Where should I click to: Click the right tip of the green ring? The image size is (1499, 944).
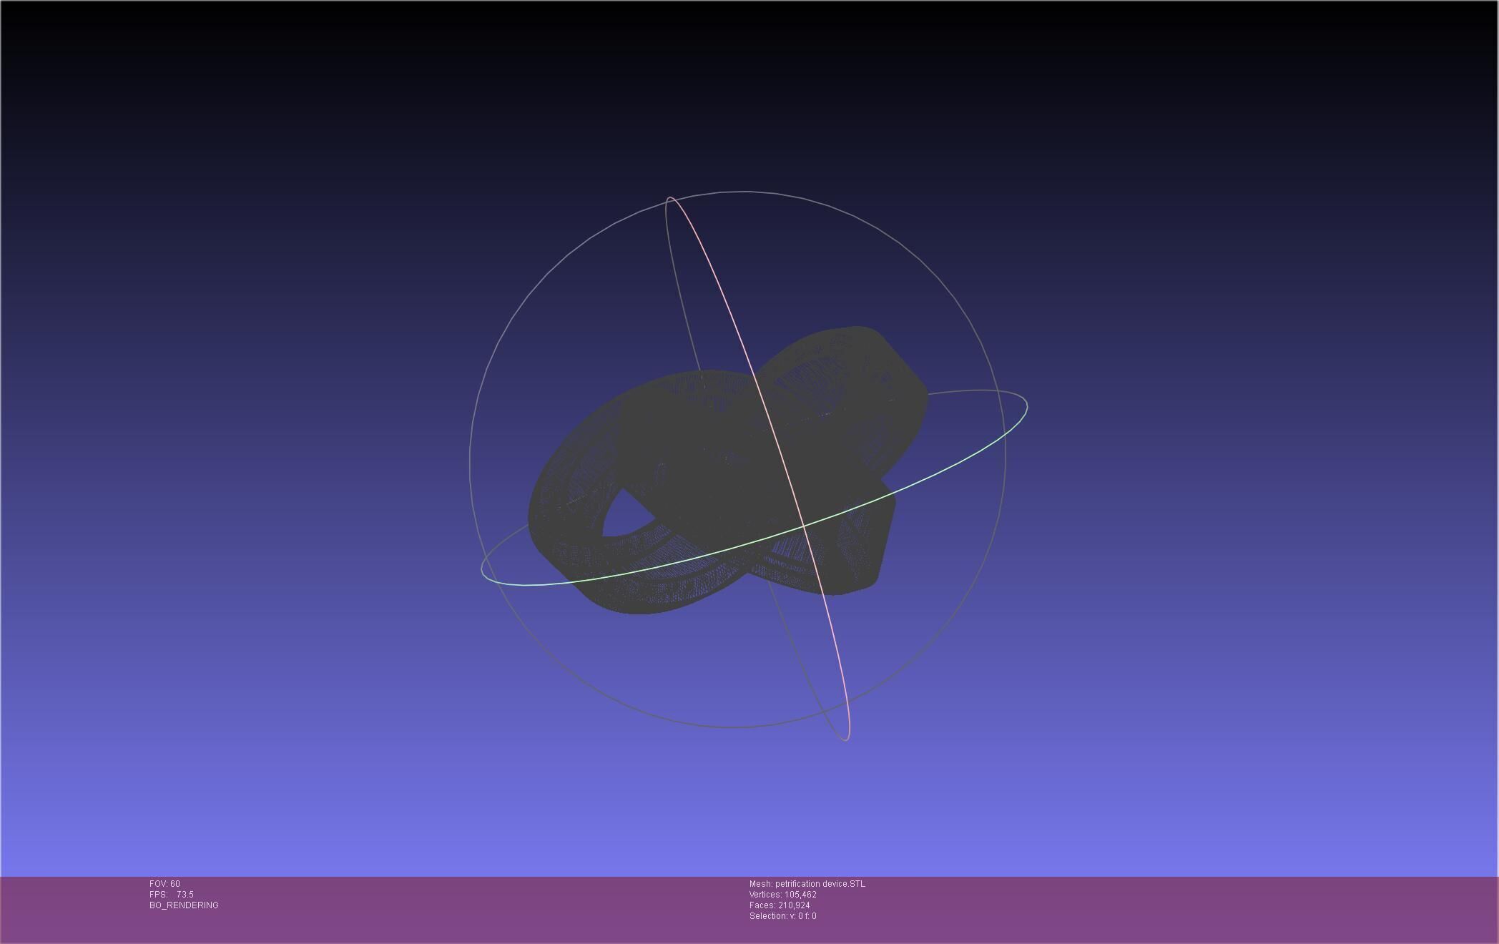[x=1026, y=406]
